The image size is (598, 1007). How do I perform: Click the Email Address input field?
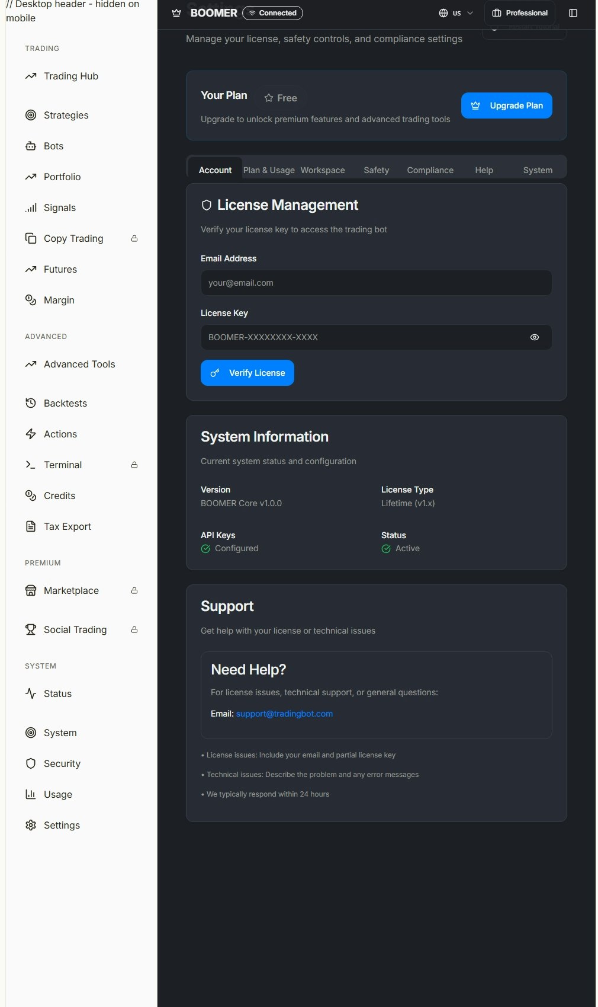point(376,283)
